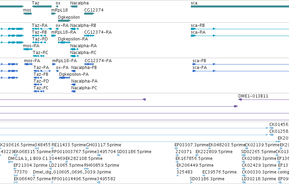
Task: Select the Nacalpha-PB protein feature
Action: [73, 71]
